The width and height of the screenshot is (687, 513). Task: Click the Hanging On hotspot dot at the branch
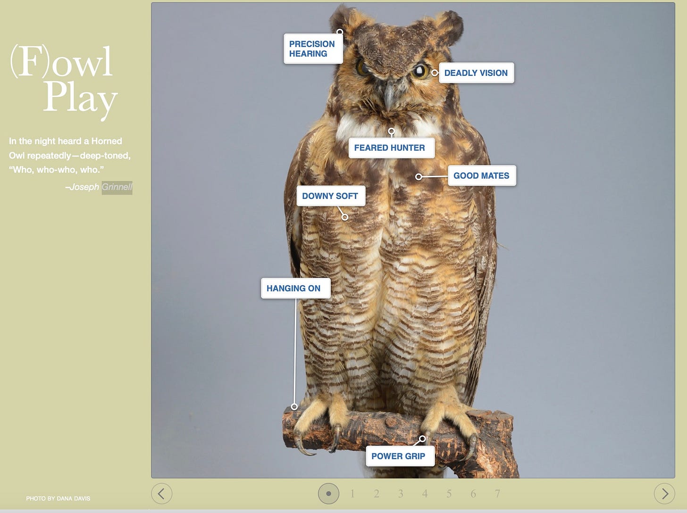(x=294, y=407)
